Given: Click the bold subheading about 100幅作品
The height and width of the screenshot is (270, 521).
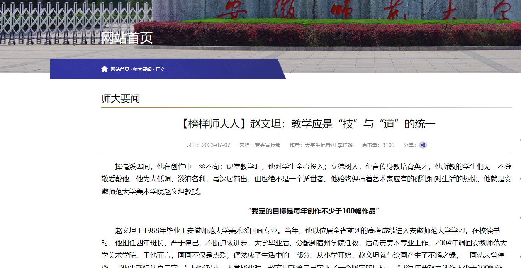Looking at the screenshot, I should pos(314,211).
